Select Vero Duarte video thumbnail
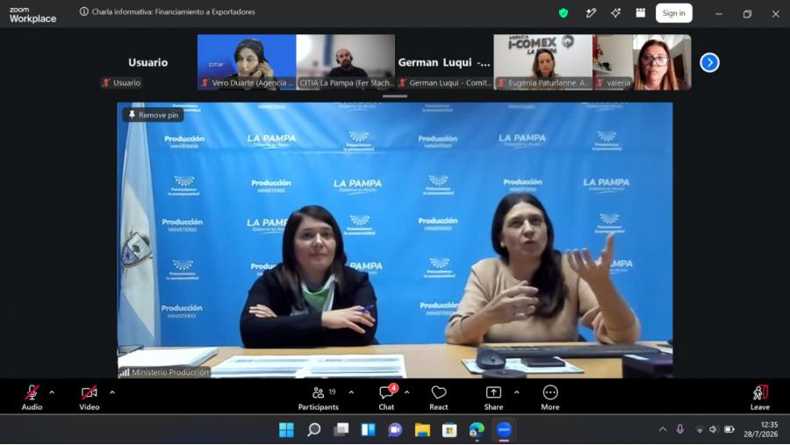Image resolution: width=790 pixels, height=445 pixels. click(247, 62)
